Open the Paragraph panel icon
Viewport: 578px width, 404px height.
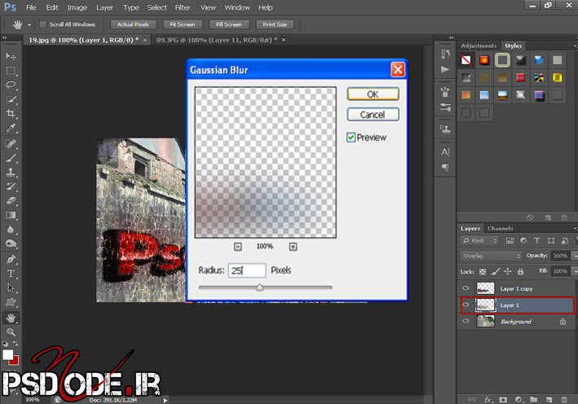tap(445, 167)
